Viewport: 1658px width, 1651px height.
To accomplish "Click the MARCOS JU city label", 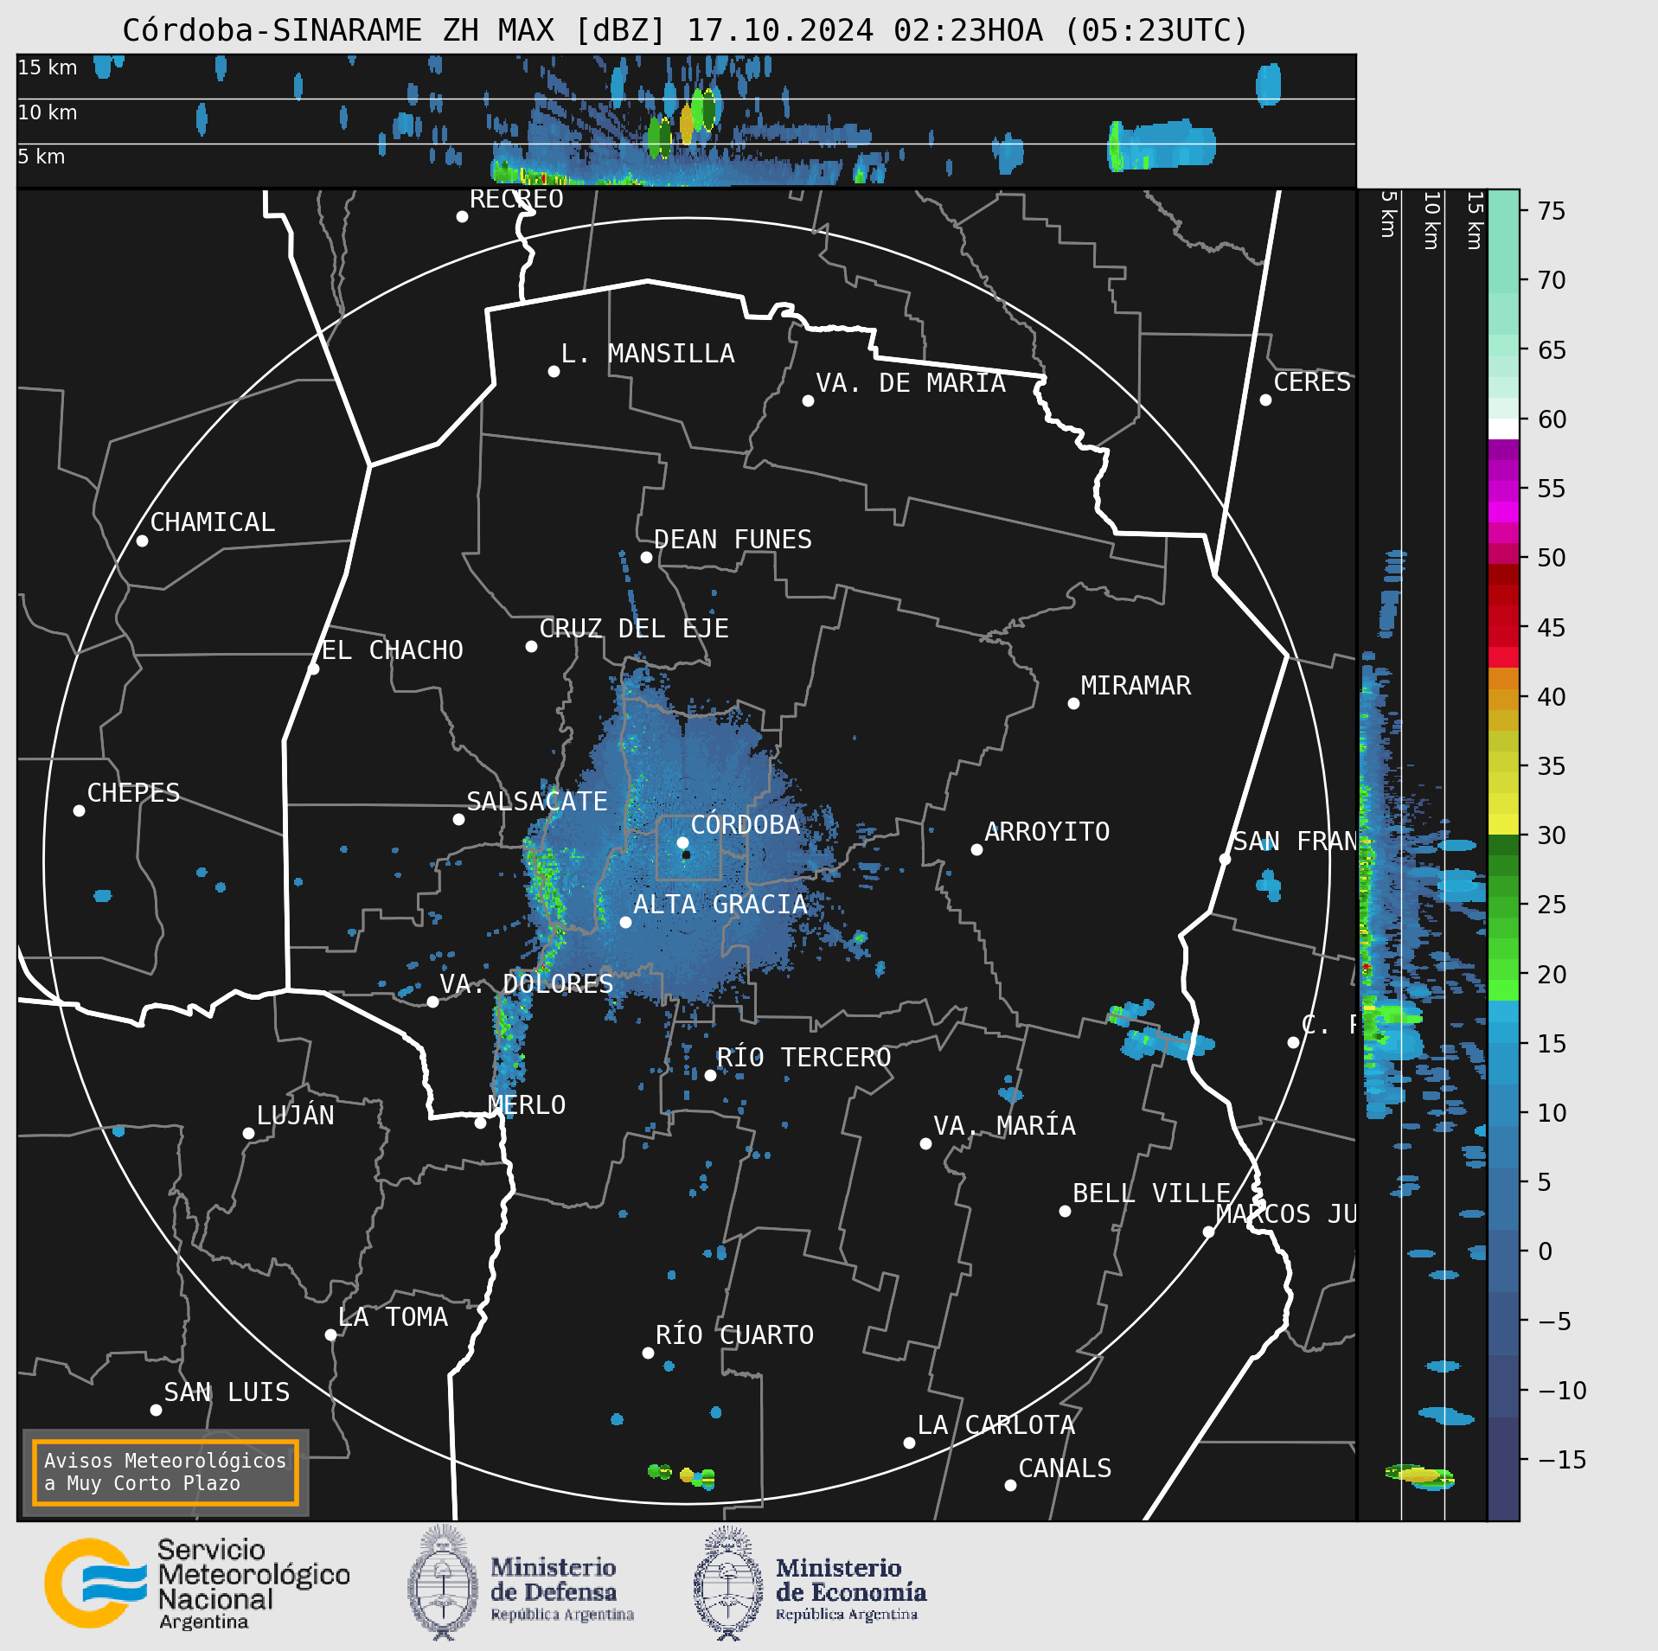I will point(1286,1214).
